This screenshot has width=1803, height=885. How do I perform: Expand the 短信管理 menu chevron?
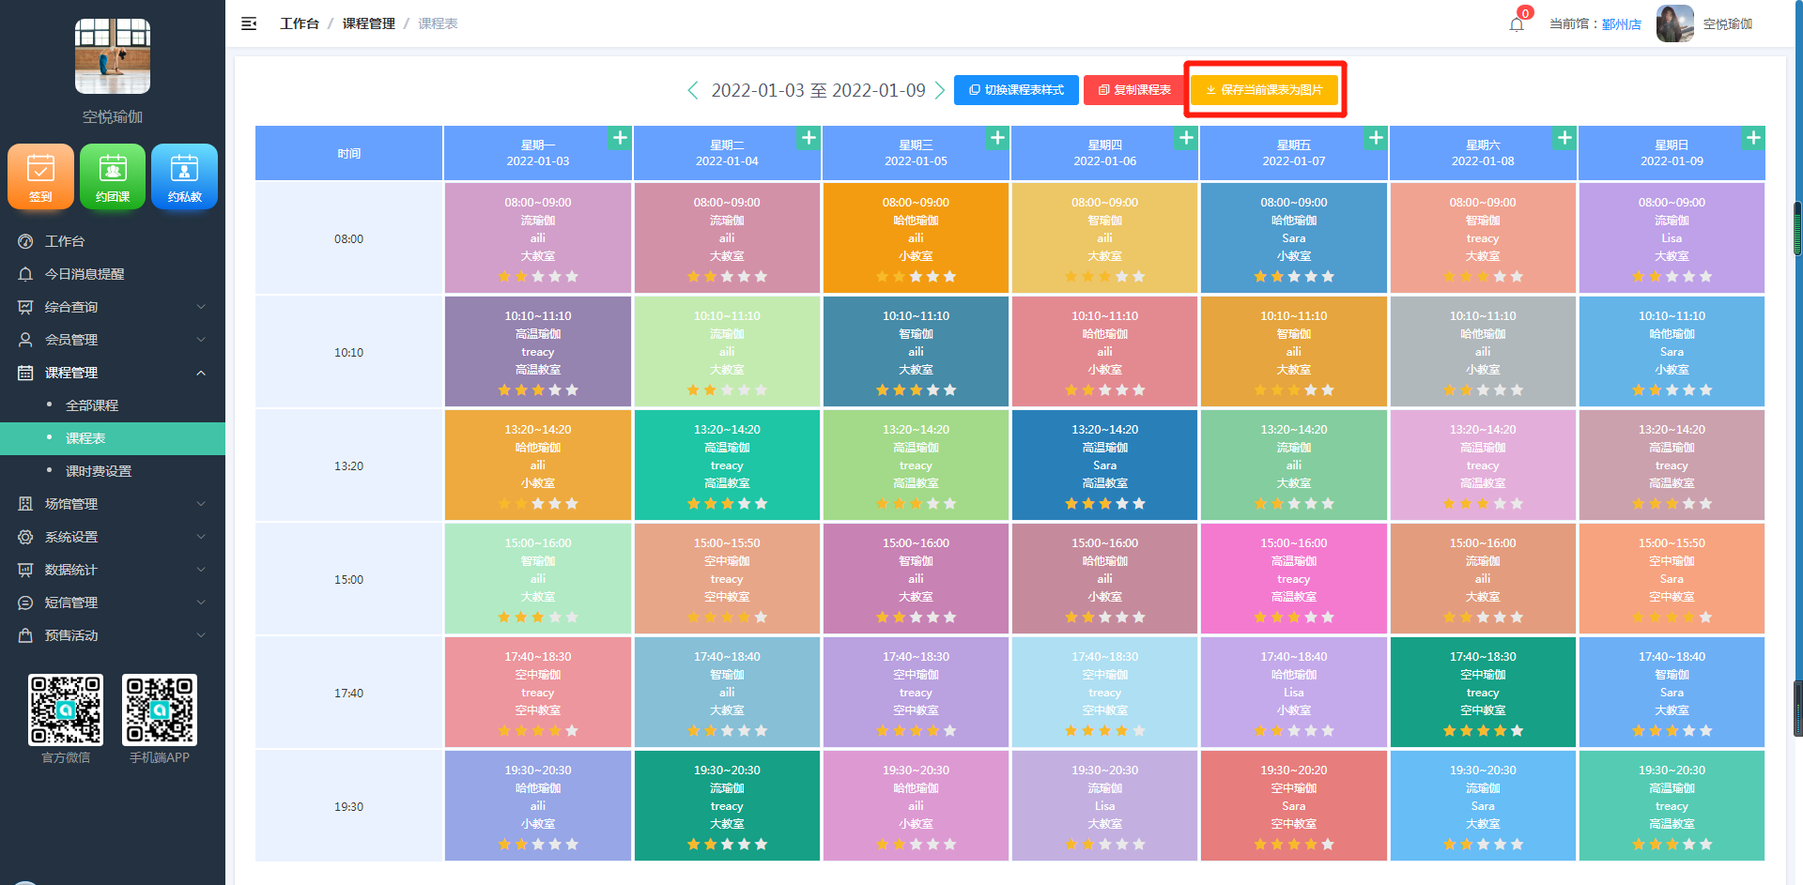(201, 603)
